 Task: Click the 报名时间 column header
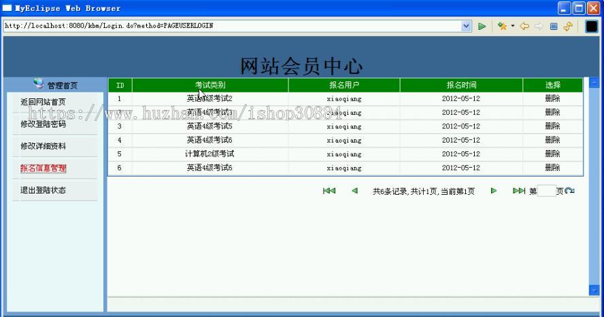[461, 85]
